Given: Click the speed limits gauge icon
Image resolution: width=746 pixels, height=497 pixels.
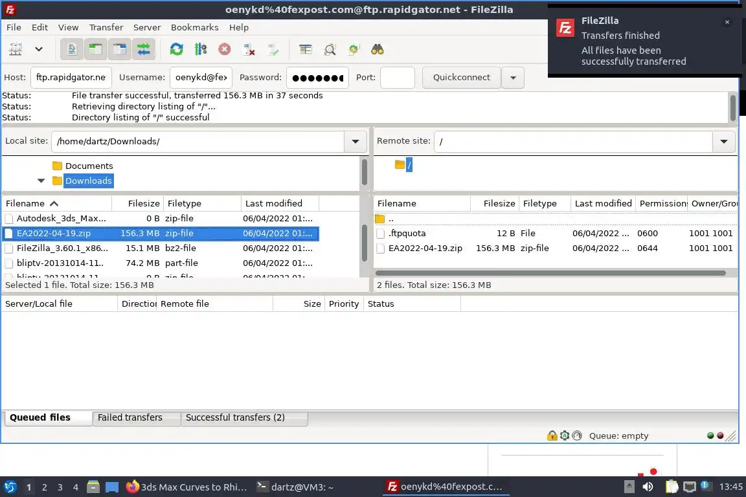Looking at the screenshot, I should [577, 436].
